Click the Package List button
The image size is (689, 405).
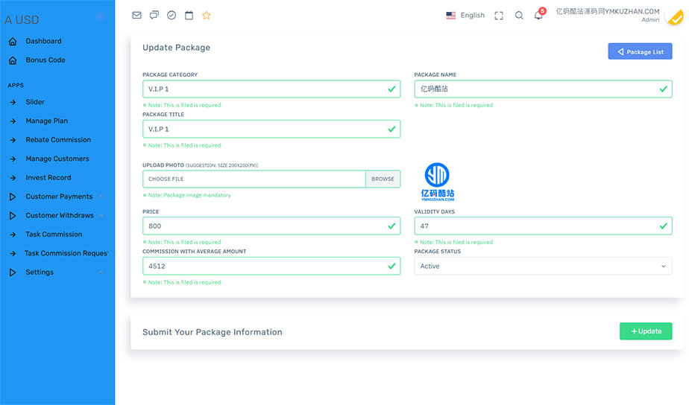[640, 51]
